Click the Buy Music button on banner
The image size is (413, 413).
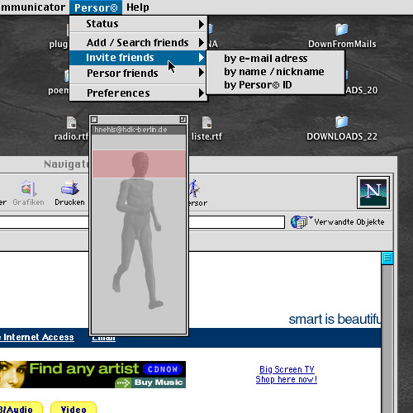pos(150,382)
